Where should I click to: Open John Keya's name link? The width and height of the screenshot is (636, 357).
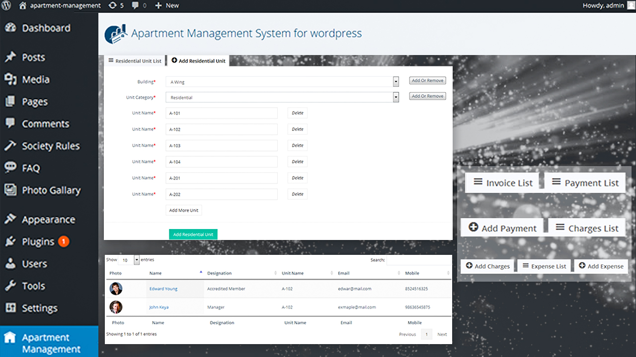[x=159, y=307]
